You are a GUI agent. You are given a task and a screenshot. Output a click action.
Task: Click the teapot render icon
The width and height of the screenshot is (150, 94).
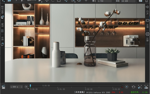[x=133, y=87]
